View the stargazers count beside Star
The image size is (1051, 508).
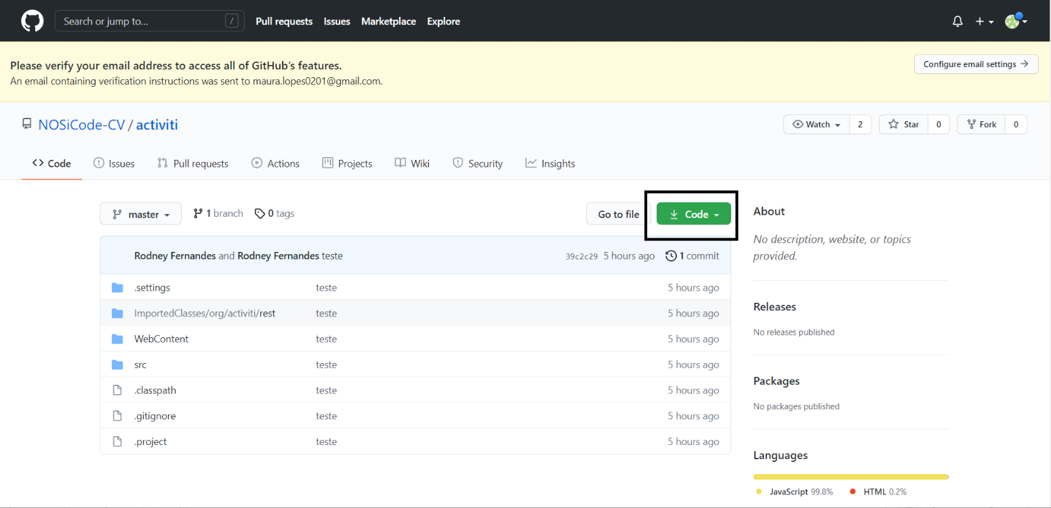click(x=939, y=125)
